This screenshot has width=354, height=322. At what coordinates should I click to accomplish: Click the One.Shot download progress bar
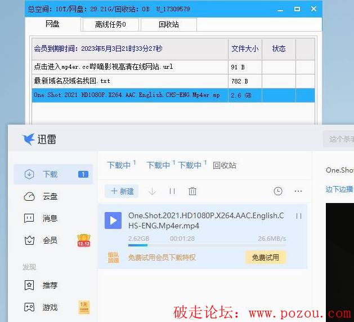[x=207, y=245]
